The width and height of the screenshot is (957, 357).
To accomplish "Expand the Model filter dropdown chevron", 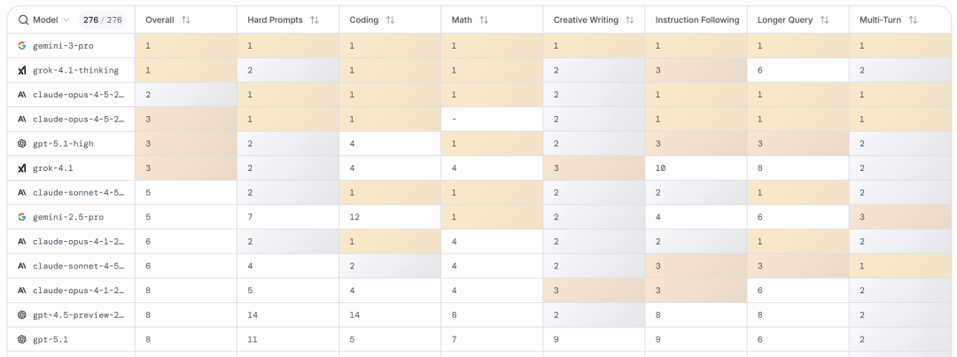I will click(66, 19).
